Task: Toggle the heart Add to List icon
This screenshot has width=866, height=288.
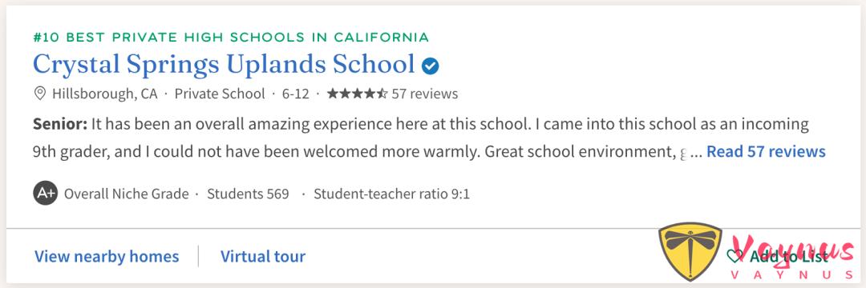Action: click(734, 256)
